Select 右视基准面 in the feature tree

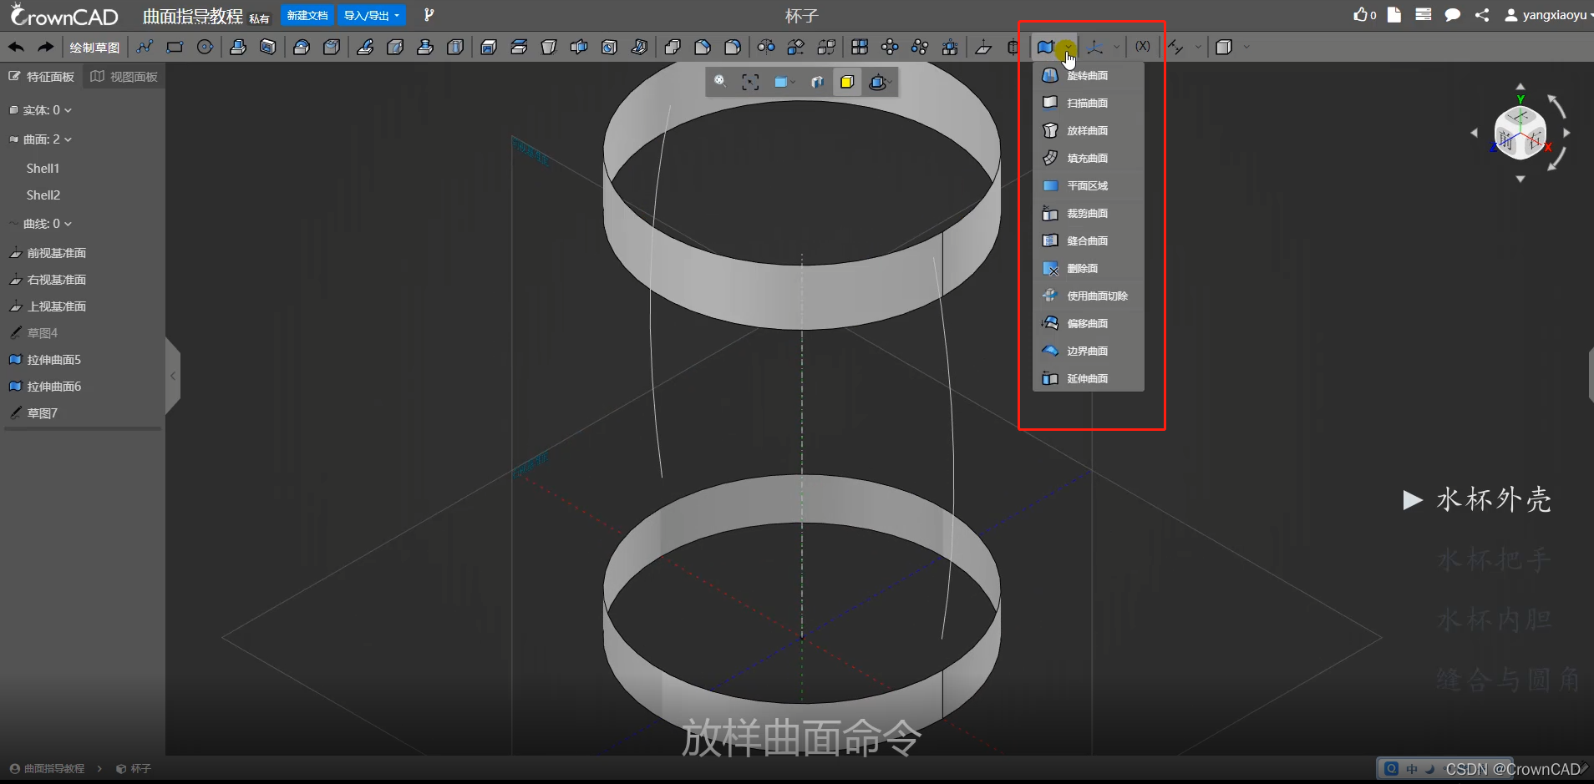tap(48, 280)
